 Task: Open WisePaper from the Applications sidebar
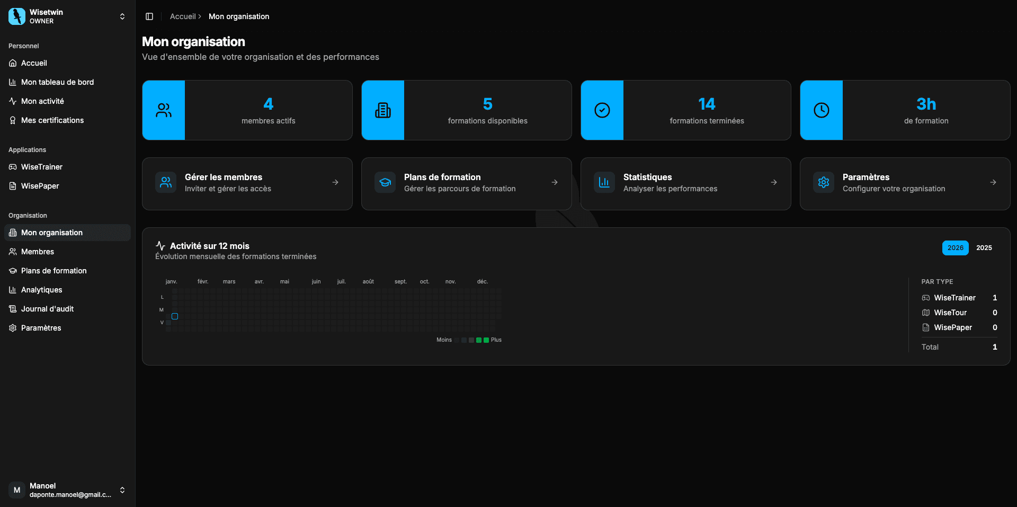40,185
